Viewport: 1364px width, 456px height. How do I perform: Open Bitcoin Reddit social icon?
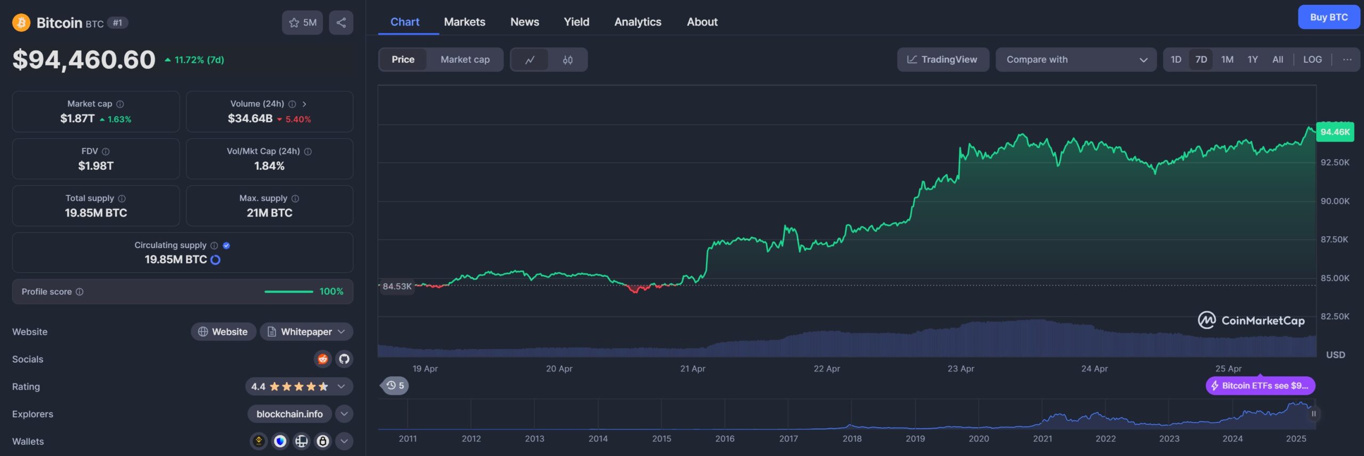(x=322, y=359)
